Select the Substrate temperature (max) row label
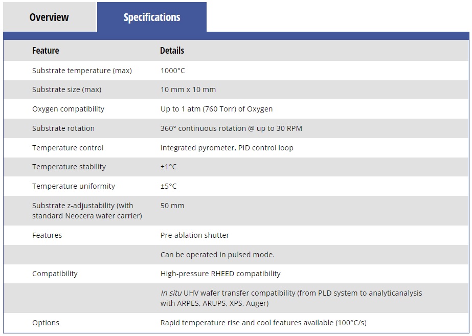Screen dimensions: 472x336 pyautogui.click(x=82, y=71)
